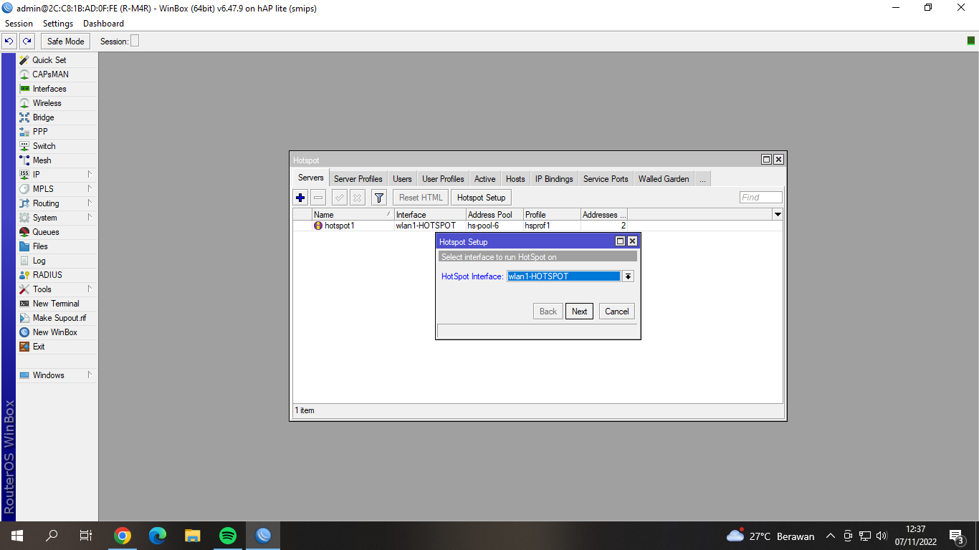Viewport: 979px width, 550px height.
Task: Switch to the Active tab
Action: pos(484,179)
